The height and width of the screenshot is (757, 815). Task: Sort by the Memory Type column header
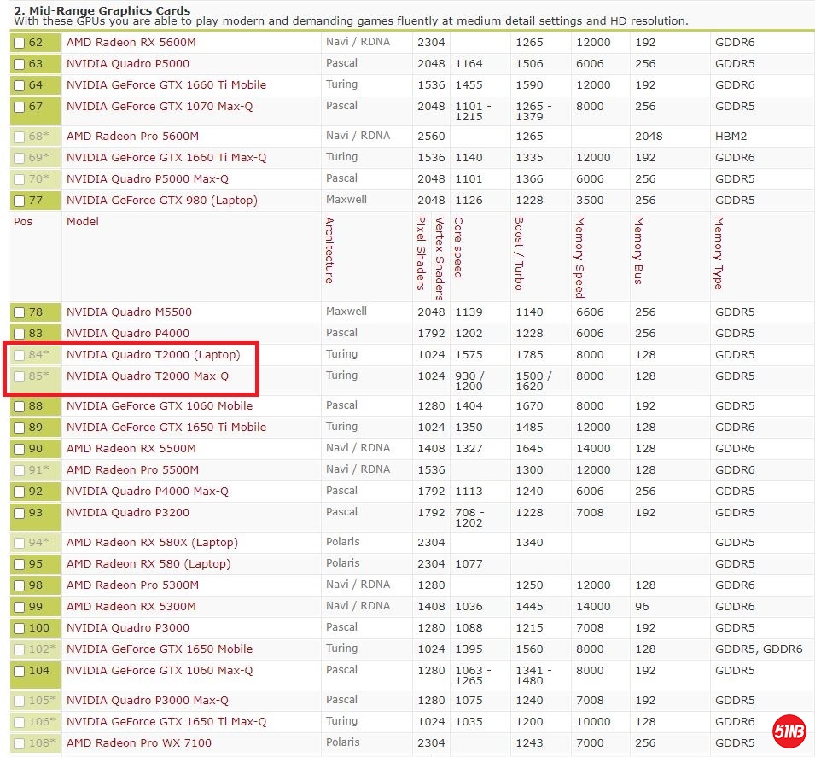point(719,253)
